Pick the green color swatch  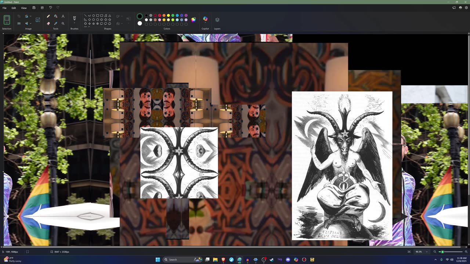click(x=173, y=15)
